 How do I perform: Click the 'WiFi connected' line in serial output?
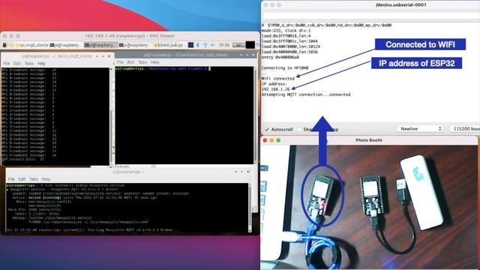(x=278, y=78)
